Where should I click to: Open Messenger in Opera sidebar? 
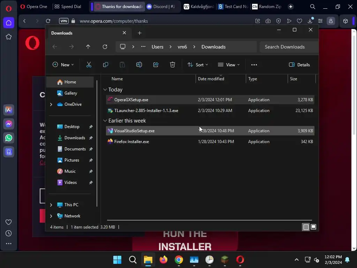pyautogui.click(x=9, y=124)
